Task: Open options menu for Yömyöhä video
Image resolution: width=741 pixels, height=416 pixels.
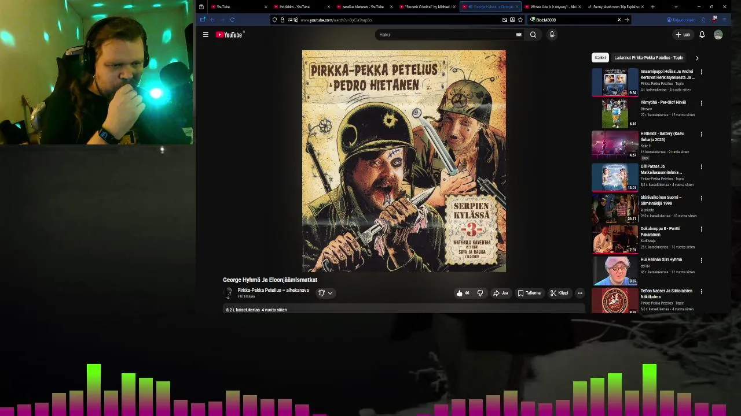Action: point(701,103)
